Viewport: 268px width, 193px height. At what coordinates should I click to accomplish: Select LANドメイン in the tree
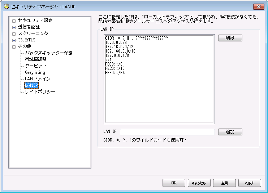click(x=38, y=79)
